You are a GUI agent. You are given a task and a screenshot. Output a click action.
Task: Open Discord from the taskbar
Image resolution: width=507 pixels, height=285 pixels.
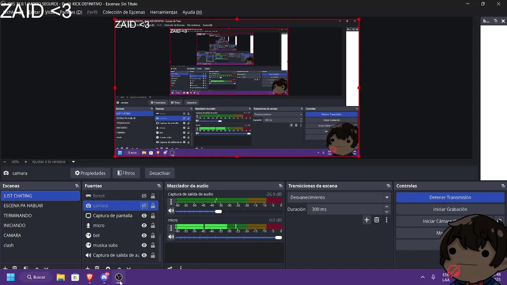coord(104,277)
